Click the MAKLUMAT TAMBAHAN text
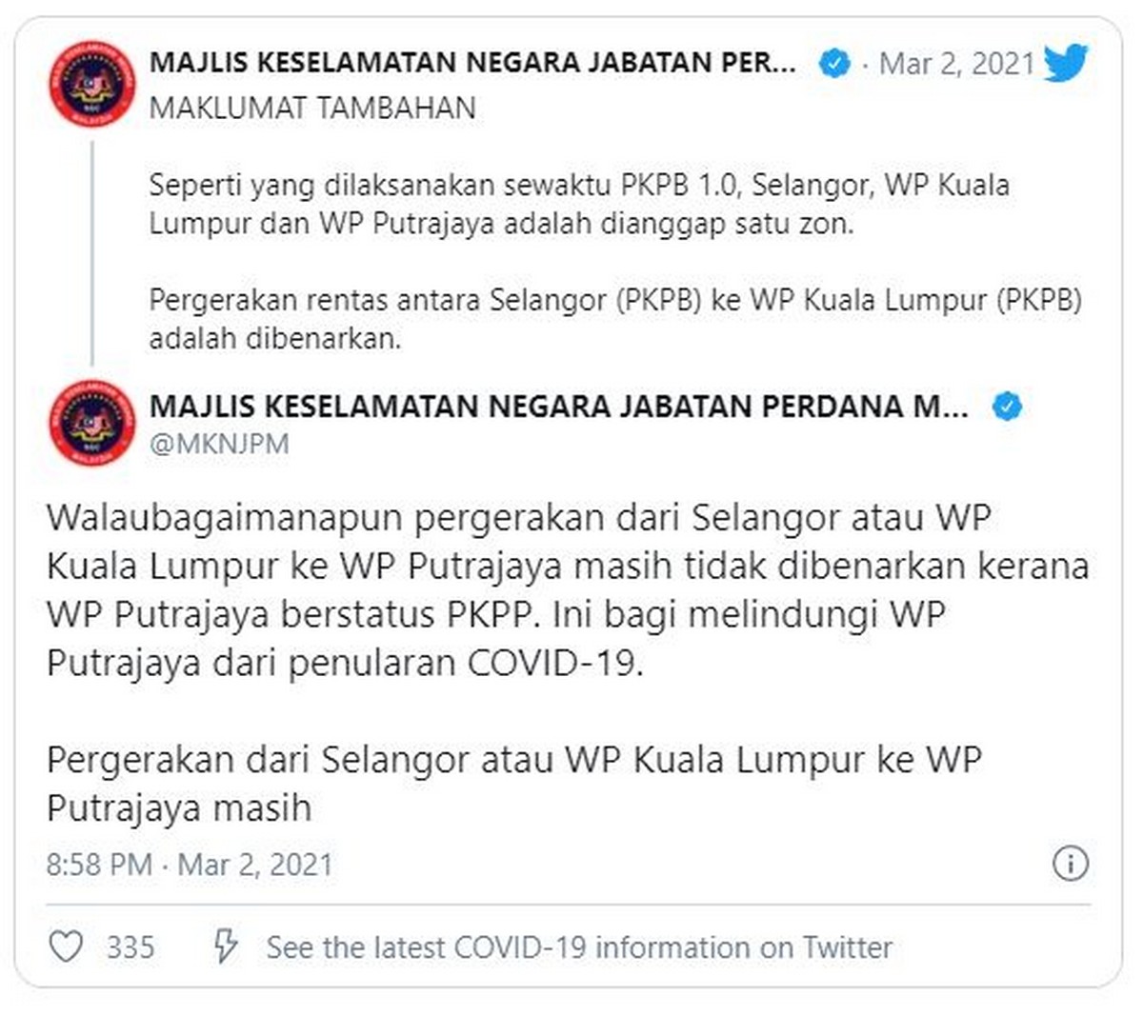The width and height of the screenshot is (1143, 1016). 312,108
